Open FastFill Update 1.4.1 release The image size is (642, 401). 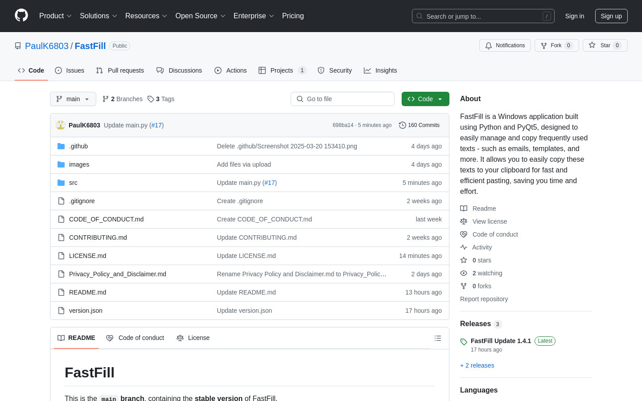click(501, 341)
